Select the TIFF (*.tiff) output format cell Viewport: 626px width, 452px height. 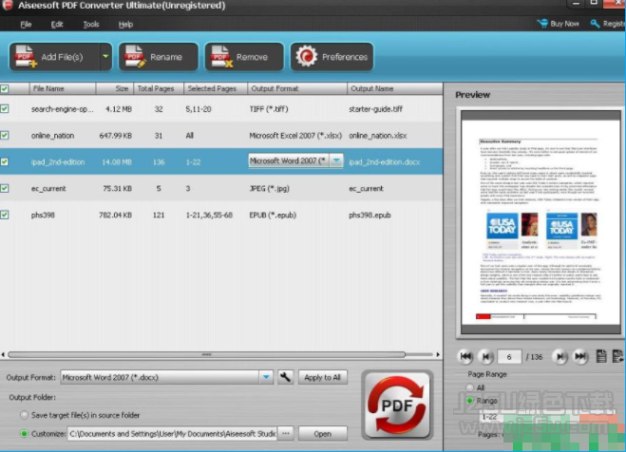(x=269, y=109)
